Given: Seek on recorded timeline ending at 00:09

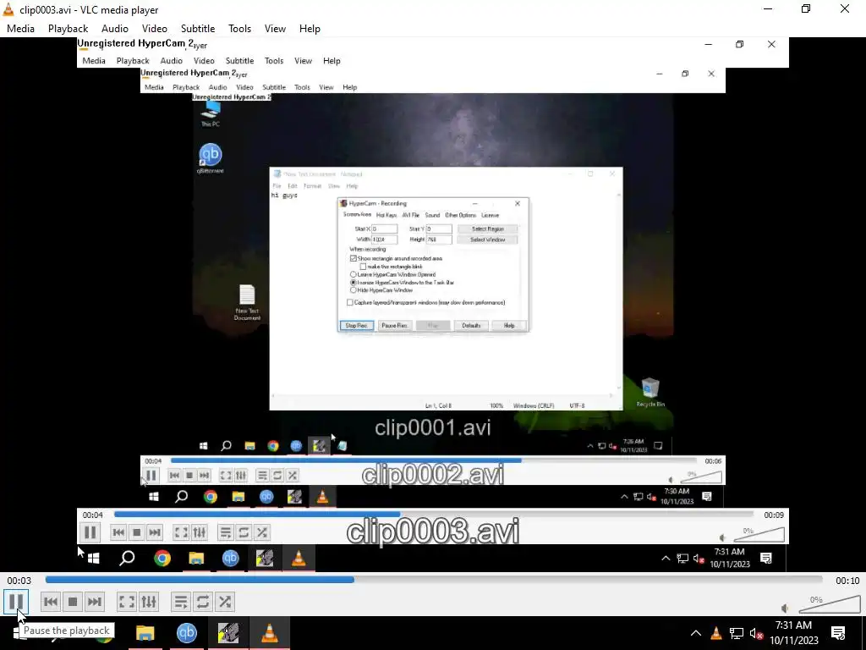Looking at the screenshot, I should tap(434, 514).
